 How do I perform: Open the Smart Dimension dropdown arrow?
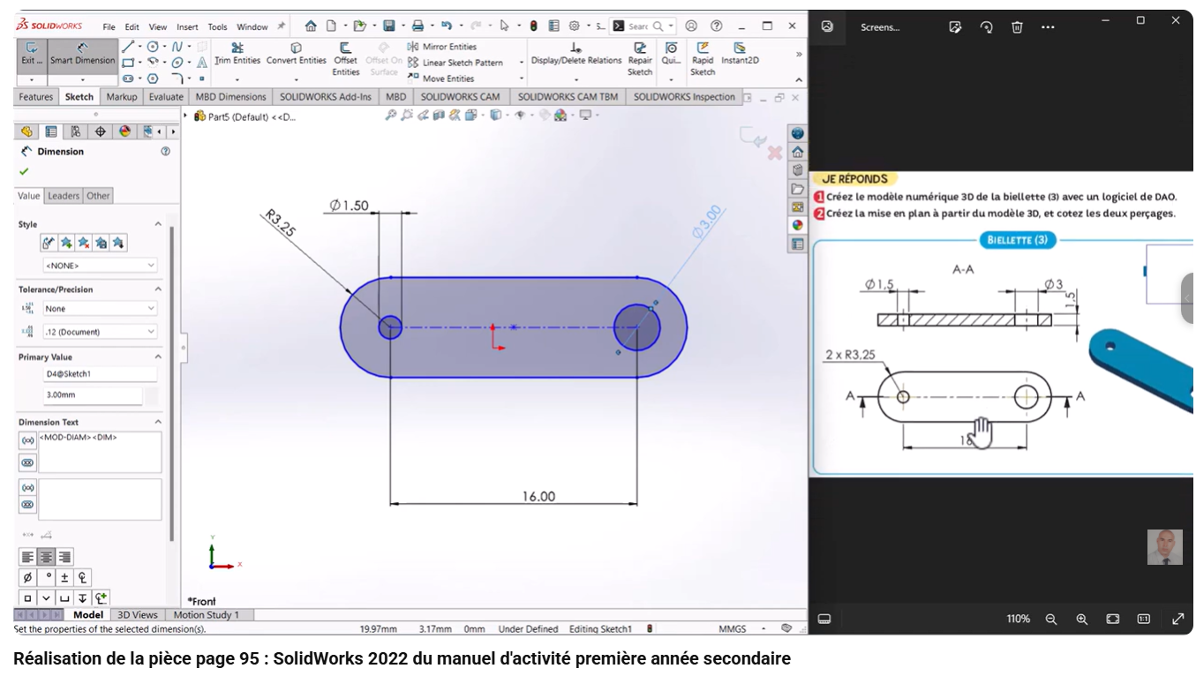[82, 79]
